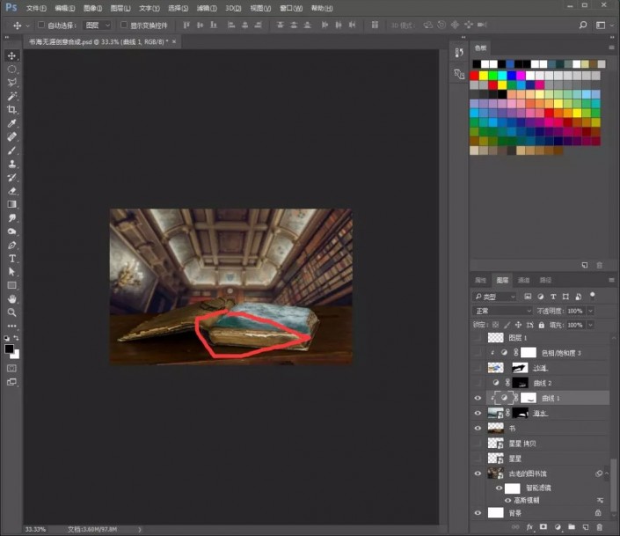The height and width of the screenshot is (536, 620).
Task: Open the 正常 blend mode dropdown
Action: click(x=502, y=311)
